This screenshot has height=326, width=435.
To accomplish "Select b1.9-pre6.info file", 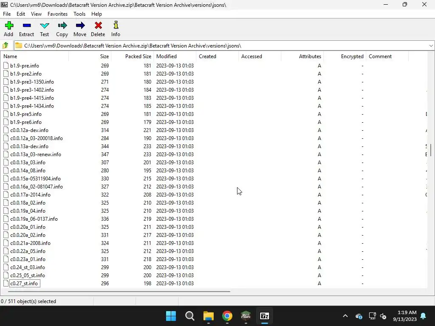I will tap(26, 122).
